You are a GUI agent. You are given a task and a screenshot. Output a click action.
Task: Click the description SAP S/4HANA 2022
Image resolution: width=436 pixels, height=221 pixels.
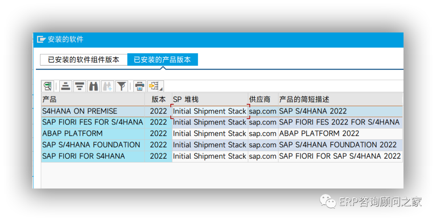pyautogui.click(x=340, y=112)
